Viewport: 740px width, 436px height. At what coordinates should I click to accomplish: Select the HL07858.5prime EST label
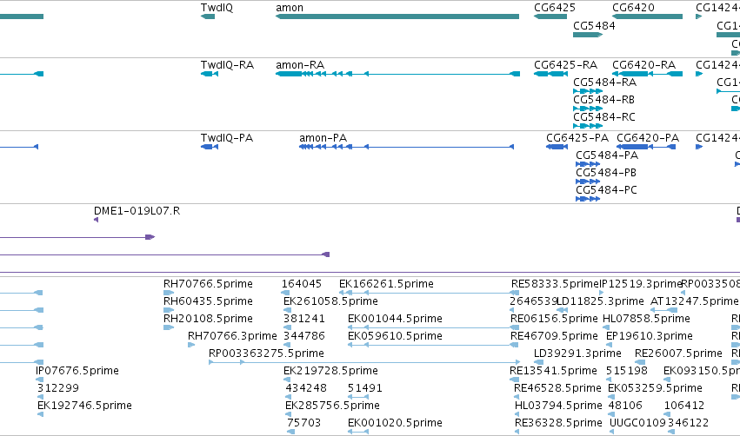[x=646, y=319]
